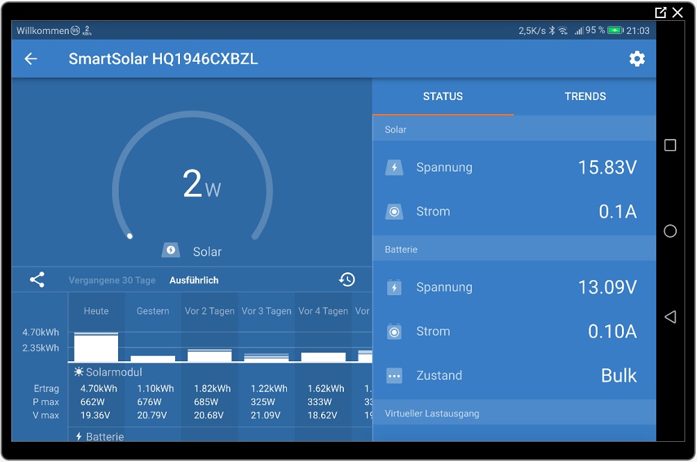The image size is (697, 462).
Task: Tap the 21:03 clock in status bar
Action: click(x=638, y=31)
